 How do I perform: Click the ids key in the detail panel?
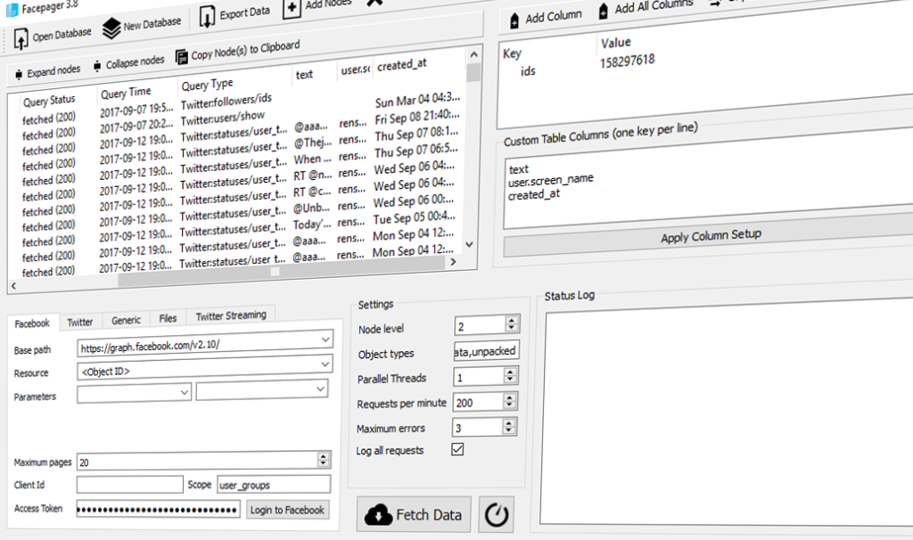click(x=528, y=71)
